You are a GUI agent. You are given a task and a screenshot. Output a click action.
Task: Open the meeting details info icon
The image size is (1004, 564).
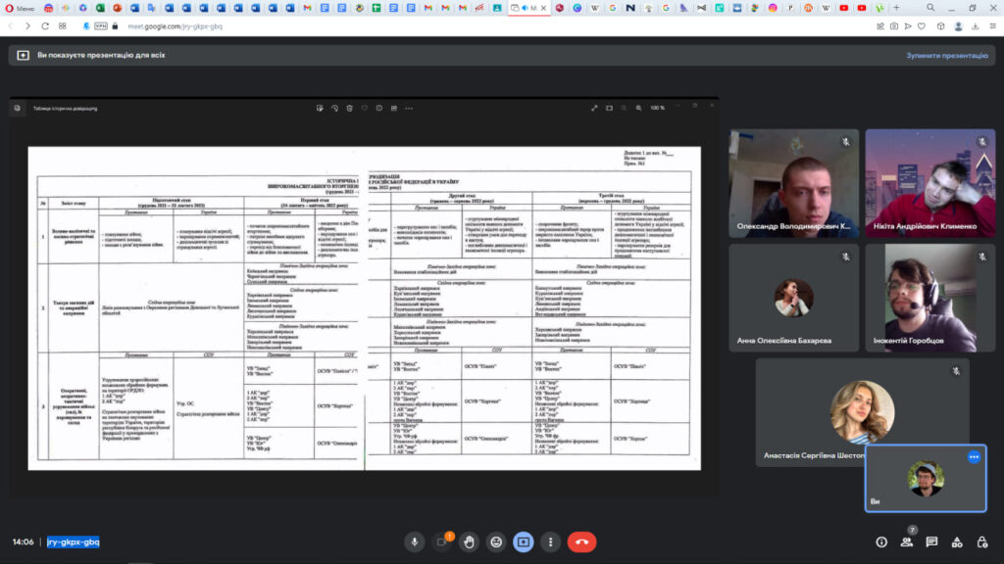tap(881, 541)
